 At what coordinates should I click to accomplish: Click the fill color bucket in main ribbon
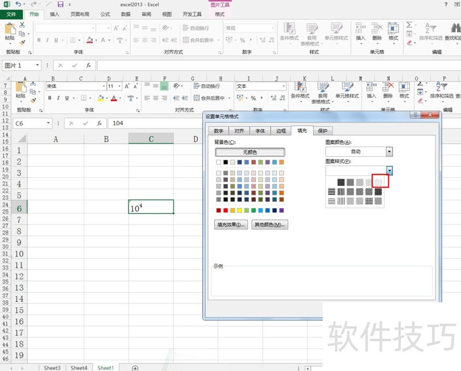pos(90,40)
